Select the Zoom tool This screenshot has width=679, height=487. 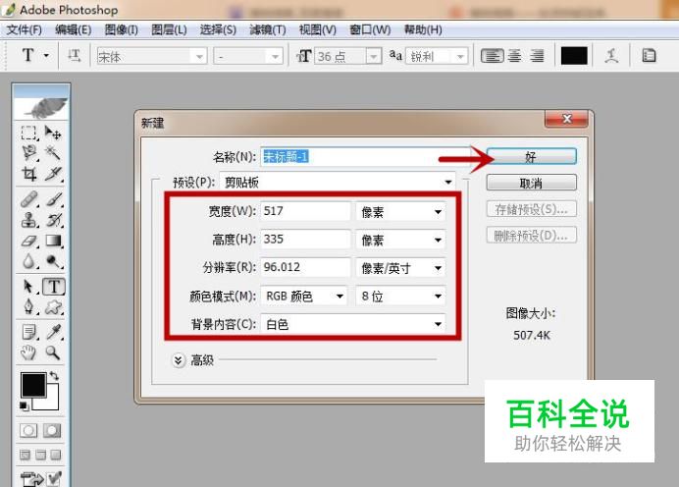[53, 352]
